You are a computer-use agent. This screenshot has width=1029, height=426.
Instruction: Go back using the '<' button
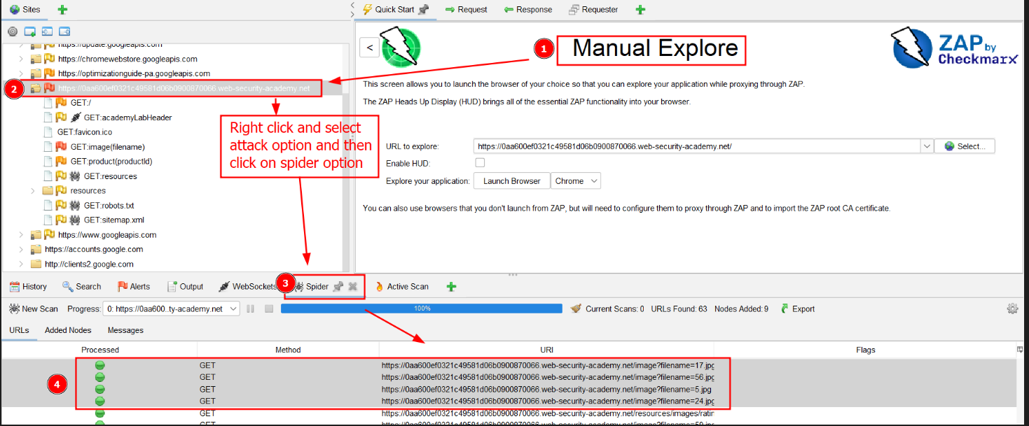coord(370,48)
